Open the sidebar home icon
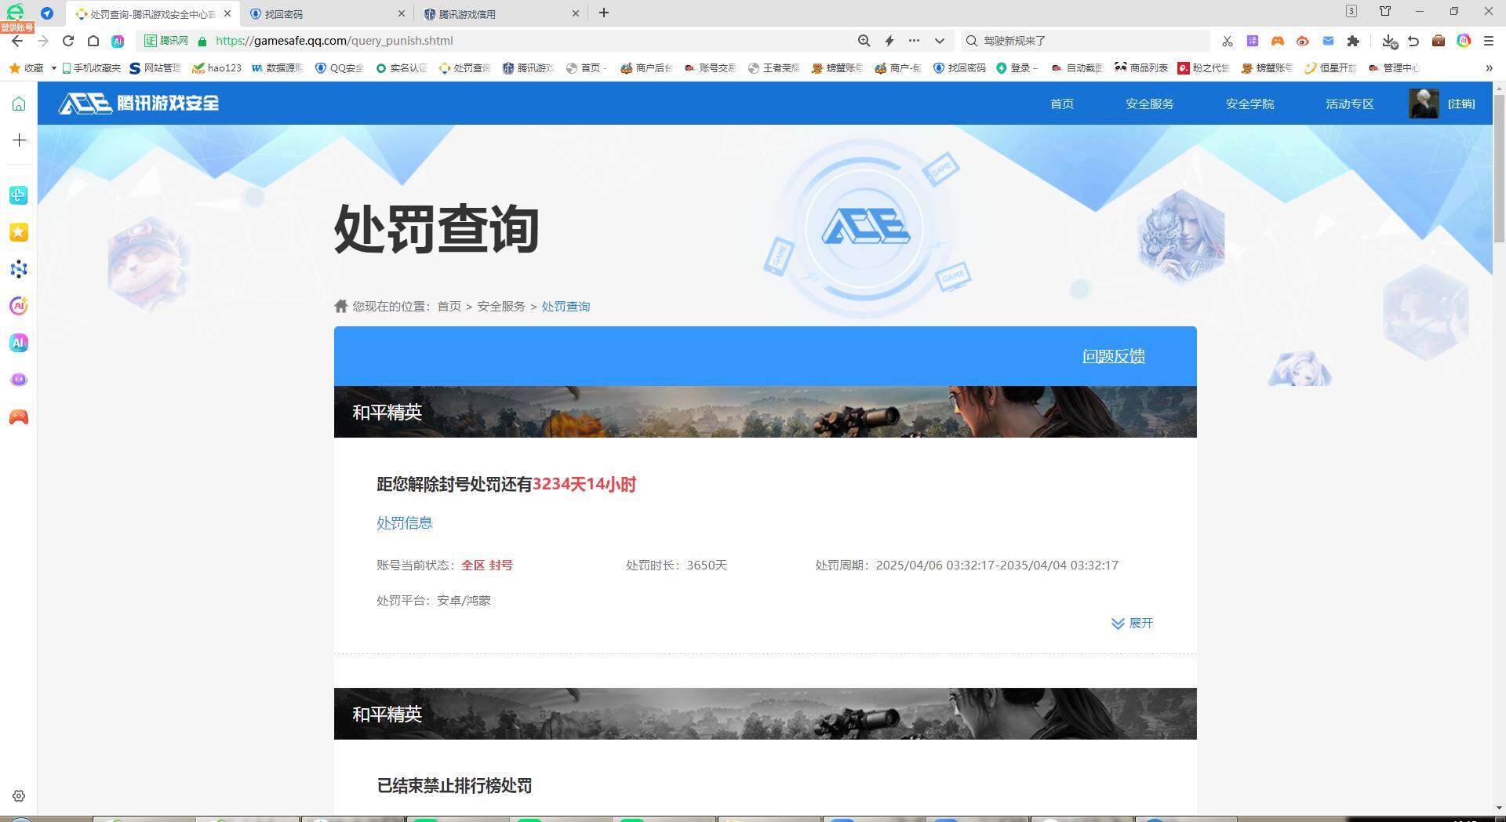The width and height of the screenshot is (1506, 822). click(19, 104)
